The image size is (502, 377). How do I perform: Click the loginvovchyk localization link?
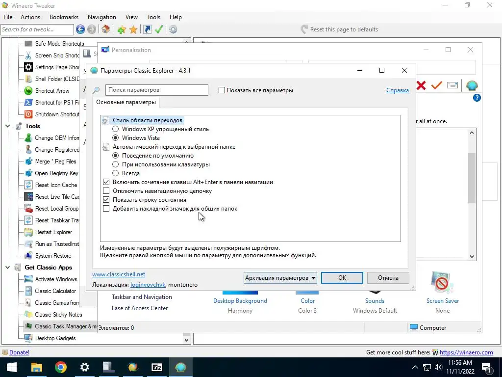coord(148,285)
